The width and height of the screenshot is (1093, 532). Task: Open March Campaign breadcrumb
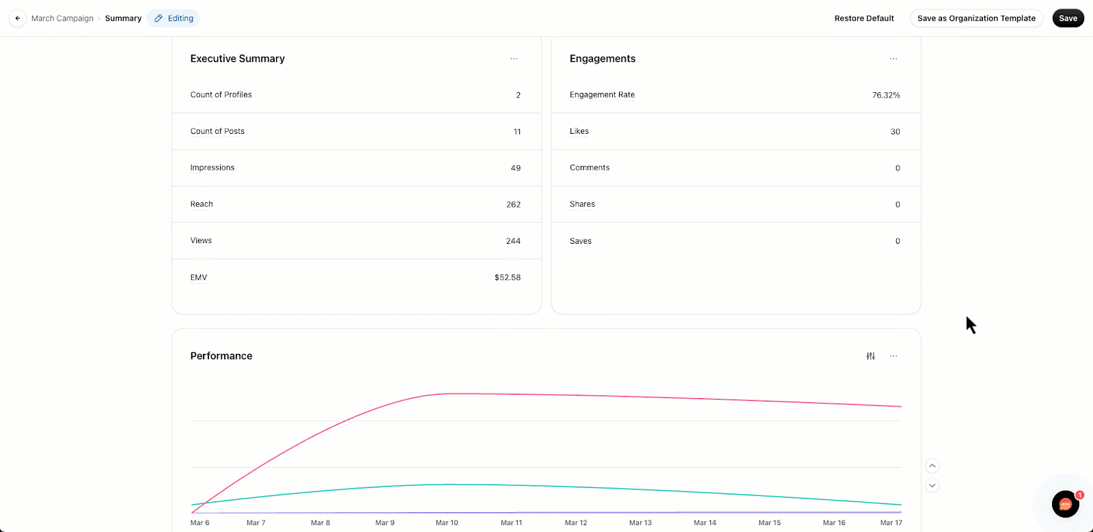click(62, 18)
